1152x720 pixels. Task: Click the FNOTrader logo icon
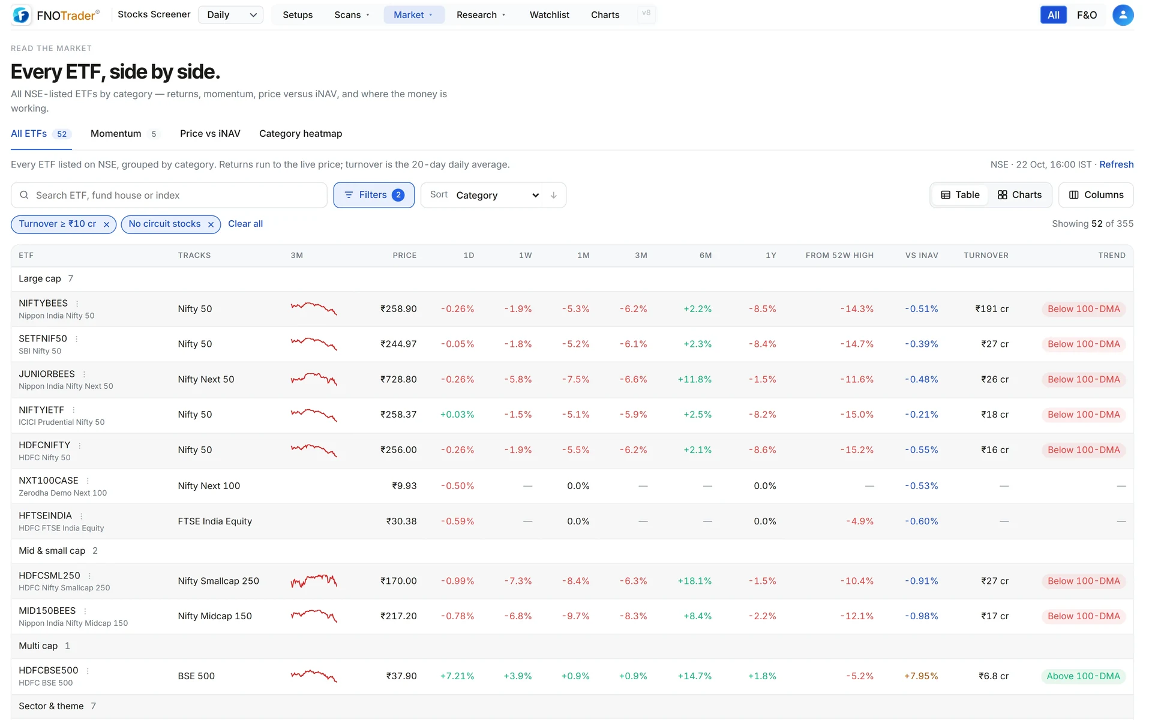(21, 15)
